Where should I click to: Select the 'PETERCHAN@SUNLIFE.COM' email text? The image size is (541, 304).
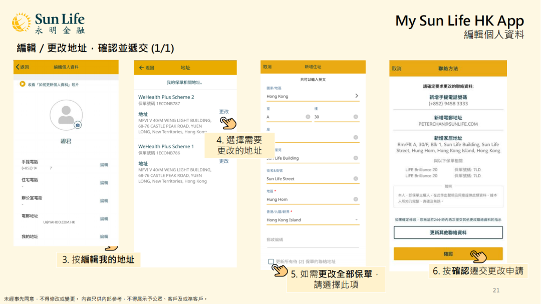point(448,124)
